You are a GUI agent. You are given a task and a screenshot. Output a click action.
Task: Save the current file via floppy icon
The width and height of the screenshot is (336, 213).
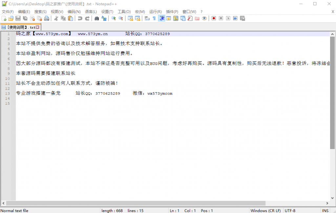18,18
